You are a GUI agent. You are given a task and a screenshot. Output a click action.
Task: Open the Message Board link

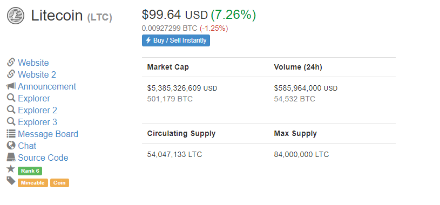[48, 134]
